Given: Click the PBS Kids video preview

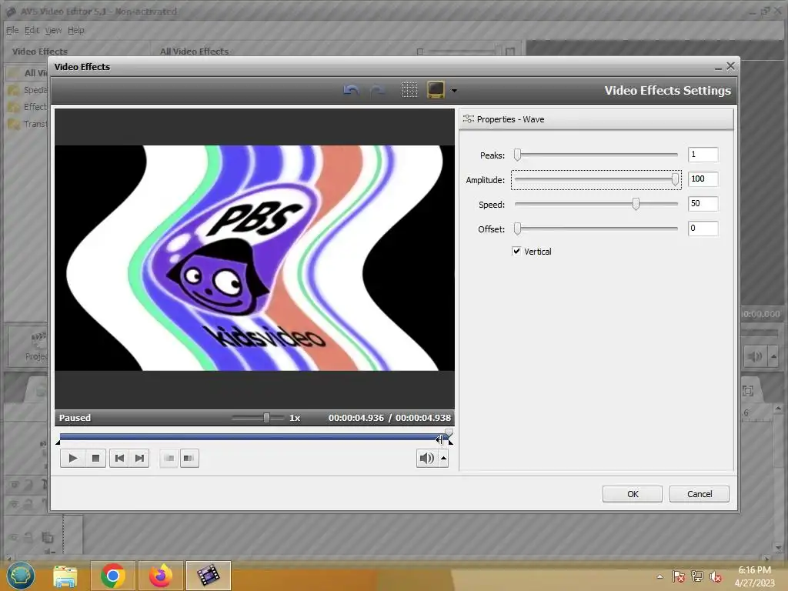Looking at the screenshot, I should (x=254, y=258).
